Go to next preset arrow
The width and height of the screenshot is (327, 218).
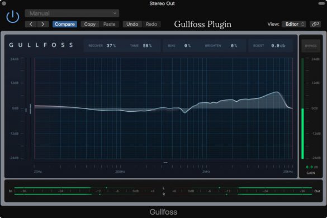pyautogui.click(x=42, y=24)
